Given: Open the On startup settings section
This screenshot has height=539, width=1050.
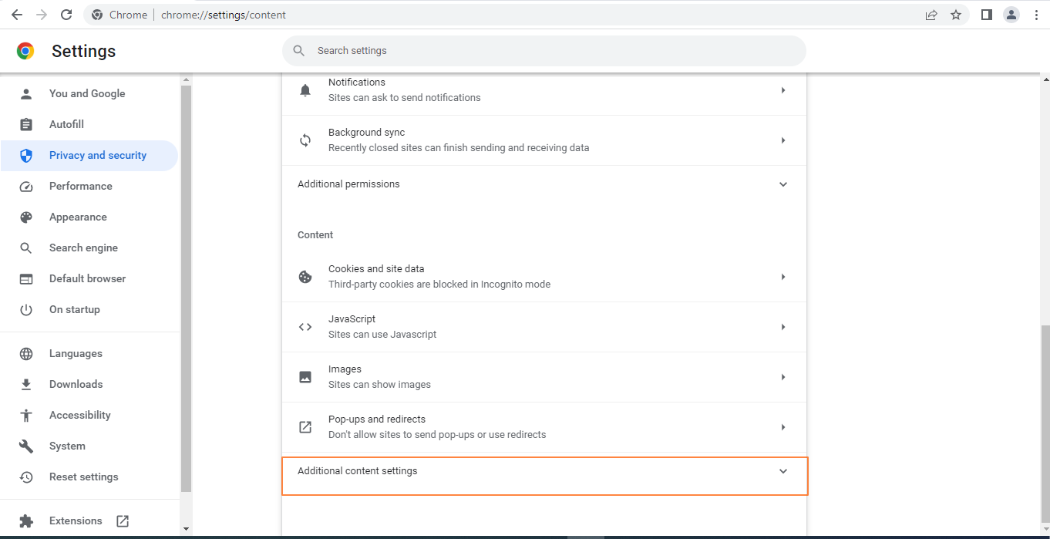Looking at the screenshot, I should (x=74, y=309).
